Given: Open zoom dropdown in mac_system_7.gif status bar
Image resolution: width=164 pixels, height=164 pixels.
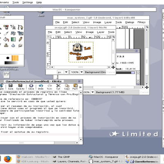Looking at the screenshot, I should click(93, 92).
